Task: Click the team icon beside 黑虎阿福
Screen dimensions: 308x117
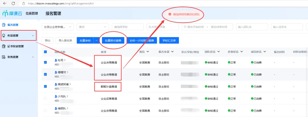Action: click(x=56, y=84)
